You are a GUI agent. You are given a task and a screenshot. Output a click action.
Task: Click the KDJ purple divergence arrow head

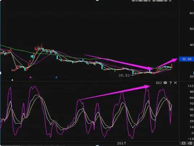pos(147,86)
